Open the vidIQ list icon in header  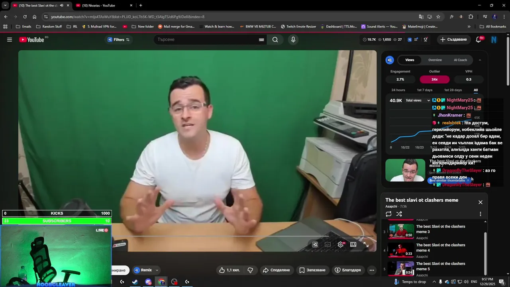(416, 39)
